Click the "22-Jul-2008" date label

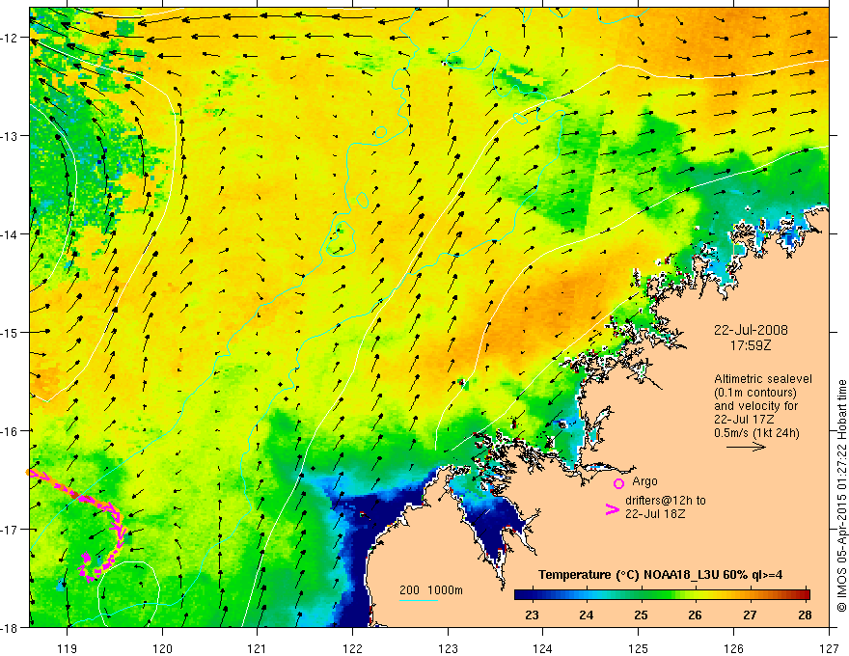coord(751,330)
